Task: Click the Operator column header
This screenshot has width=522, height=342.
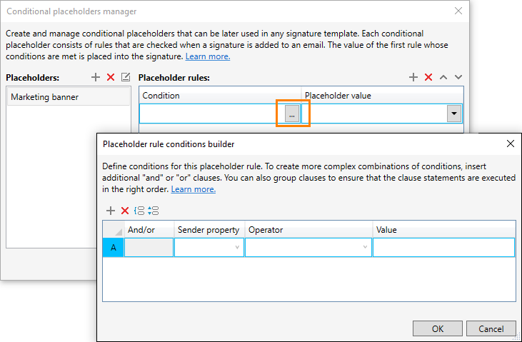Action: pyautogui.click(x=308, y=230)
